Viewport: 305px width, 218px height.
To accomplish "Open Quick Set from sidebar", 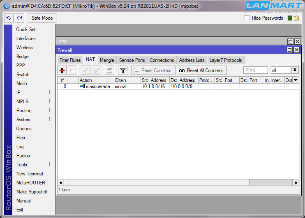I will click(33, 30).
